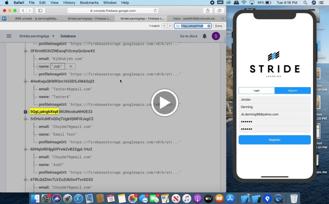Screen dimensions: 329x204
Task: Open the Bookmarks menu in menu bar
Action: pos(89,3)
